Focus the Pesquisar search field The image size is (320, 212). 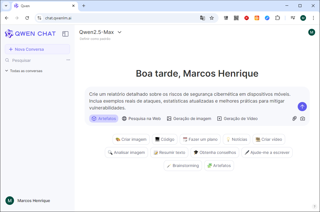[38, 60]
